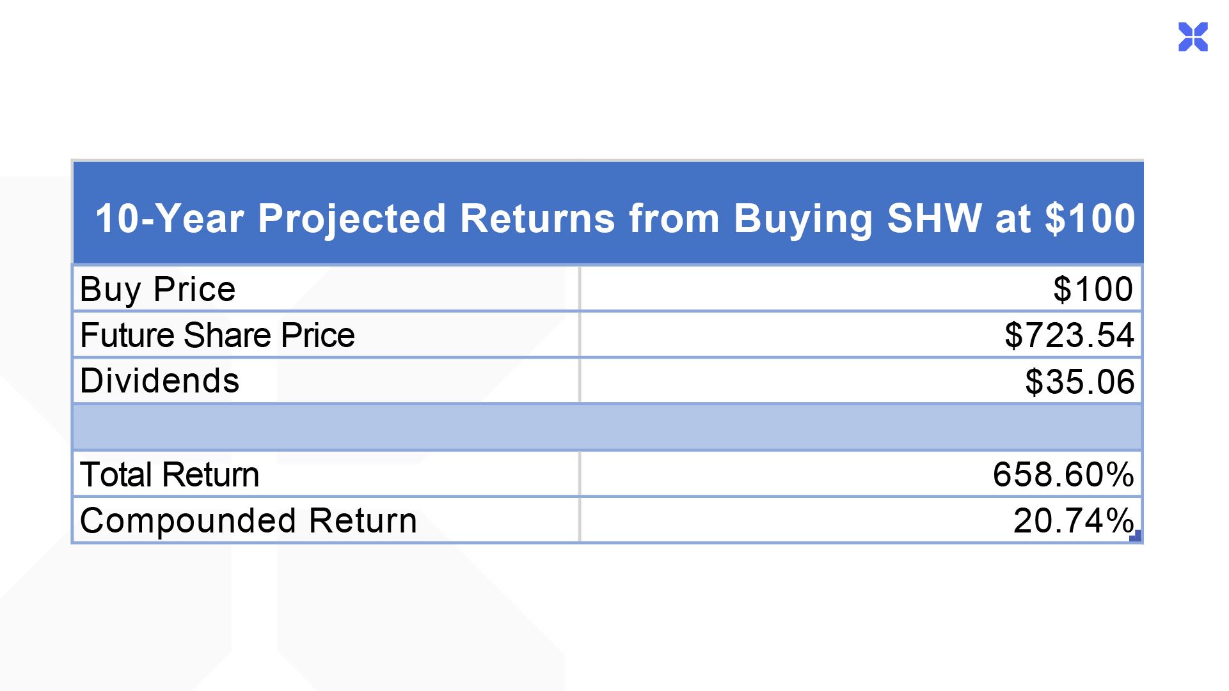Click the $100 text in the header
This screenshot has height=691, width=1229.
pos(1090,219)
